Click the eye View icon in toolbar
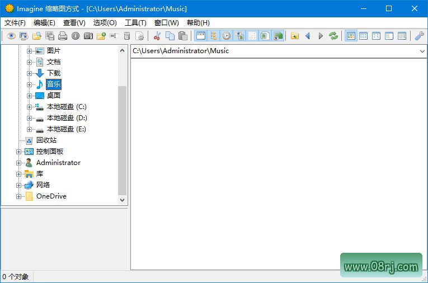 coord(11,36)
